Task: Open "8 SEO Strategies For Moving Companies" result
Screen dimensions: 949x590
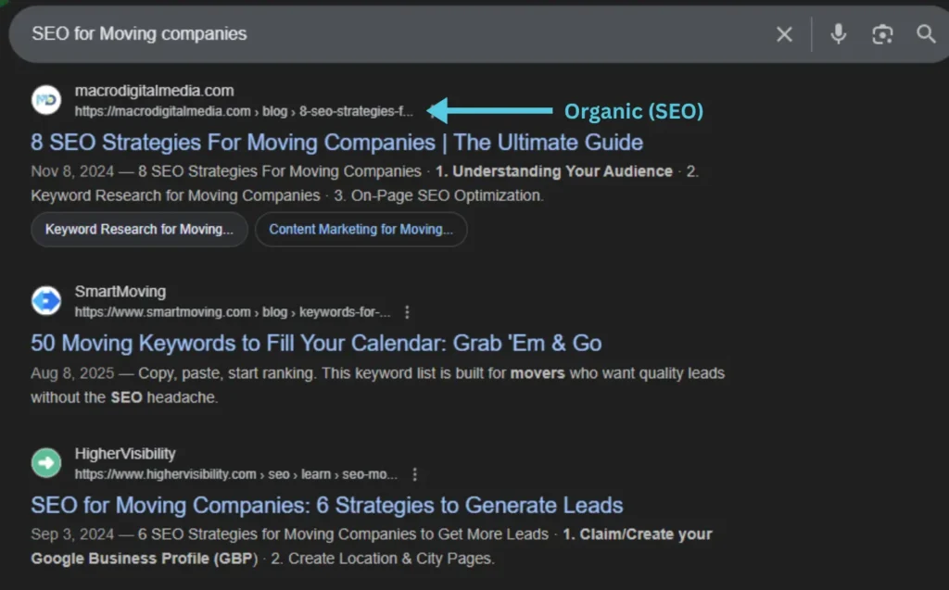Action: (x=336, y=143)
